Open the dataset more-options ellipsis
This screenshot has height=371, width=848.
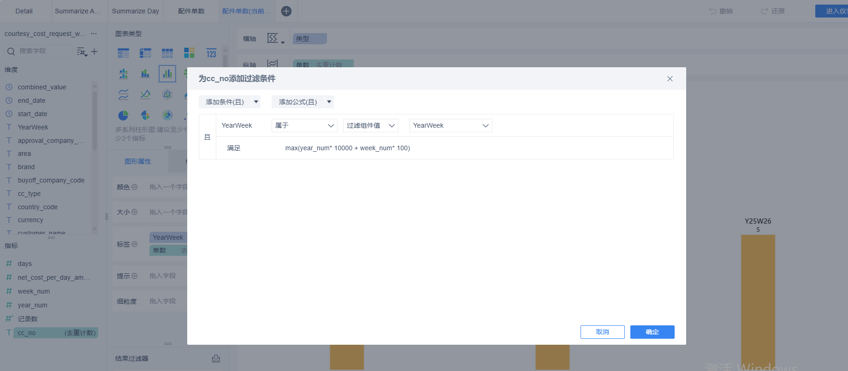(x=94, y=34)
